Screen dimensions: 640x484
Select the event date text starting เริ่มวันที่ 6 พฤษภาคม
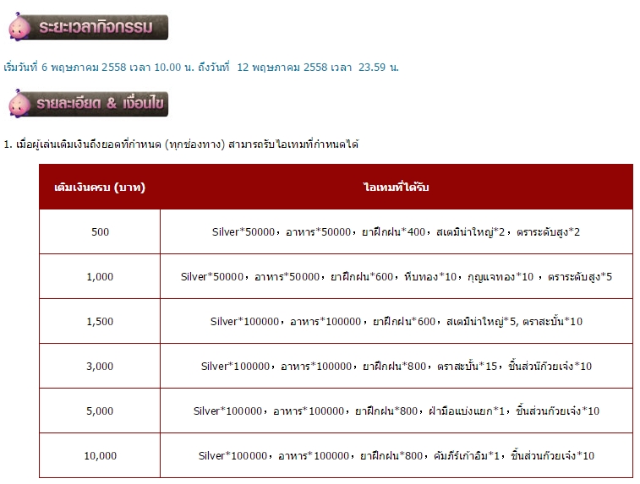coord(201,68)
